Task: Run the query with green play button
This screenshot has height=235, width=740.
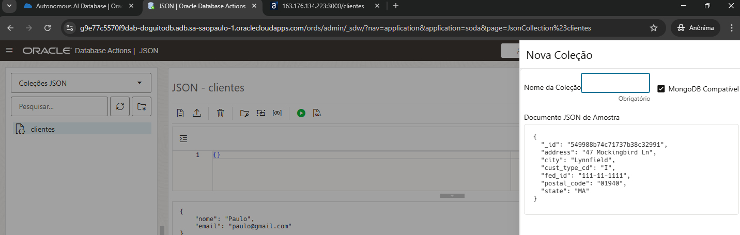Action: coord(301,113)
